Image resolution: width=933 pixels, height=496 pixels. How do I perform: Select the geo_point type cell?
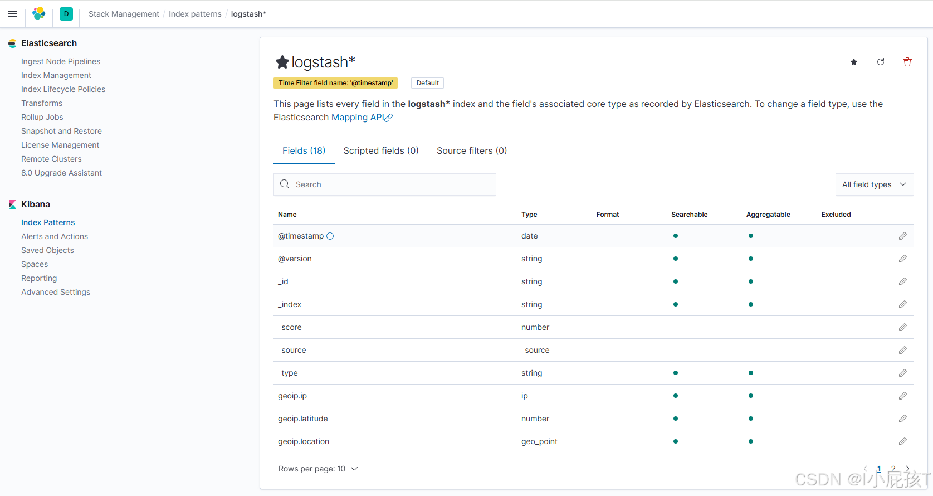539,441
